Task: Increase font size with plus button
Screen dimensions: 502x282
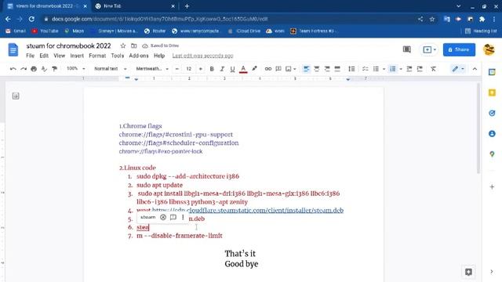Action: (x=201, y=69)
